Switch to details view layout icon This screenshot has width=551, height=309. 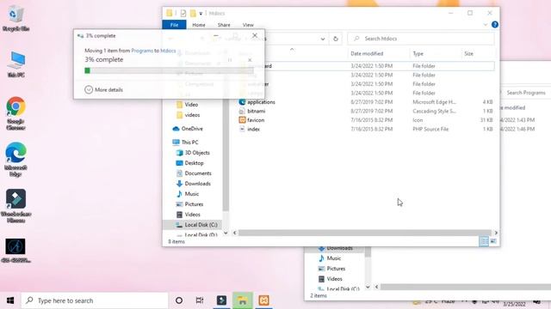coord(484,241)
